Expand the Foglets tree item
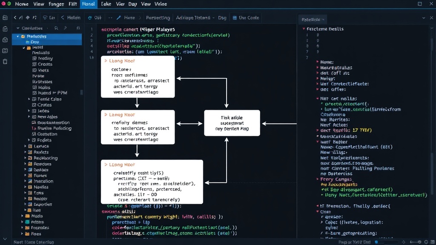Viewport: 436px width, 245px height. pyautogui.click(x=29, y=140)
